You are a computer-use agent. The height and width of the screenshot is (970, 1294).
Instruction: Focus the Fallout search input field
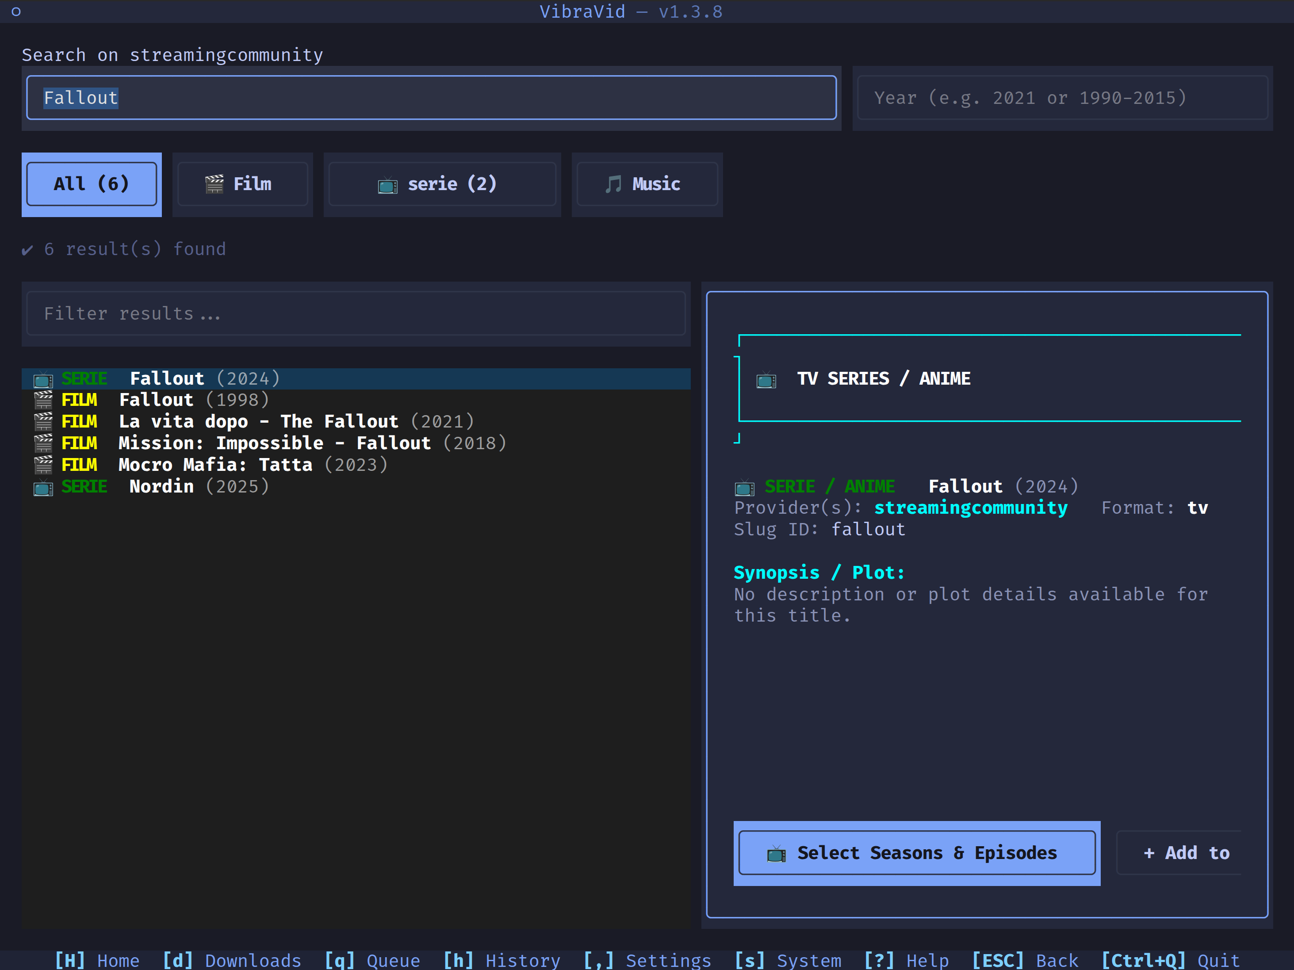[431, 98]
